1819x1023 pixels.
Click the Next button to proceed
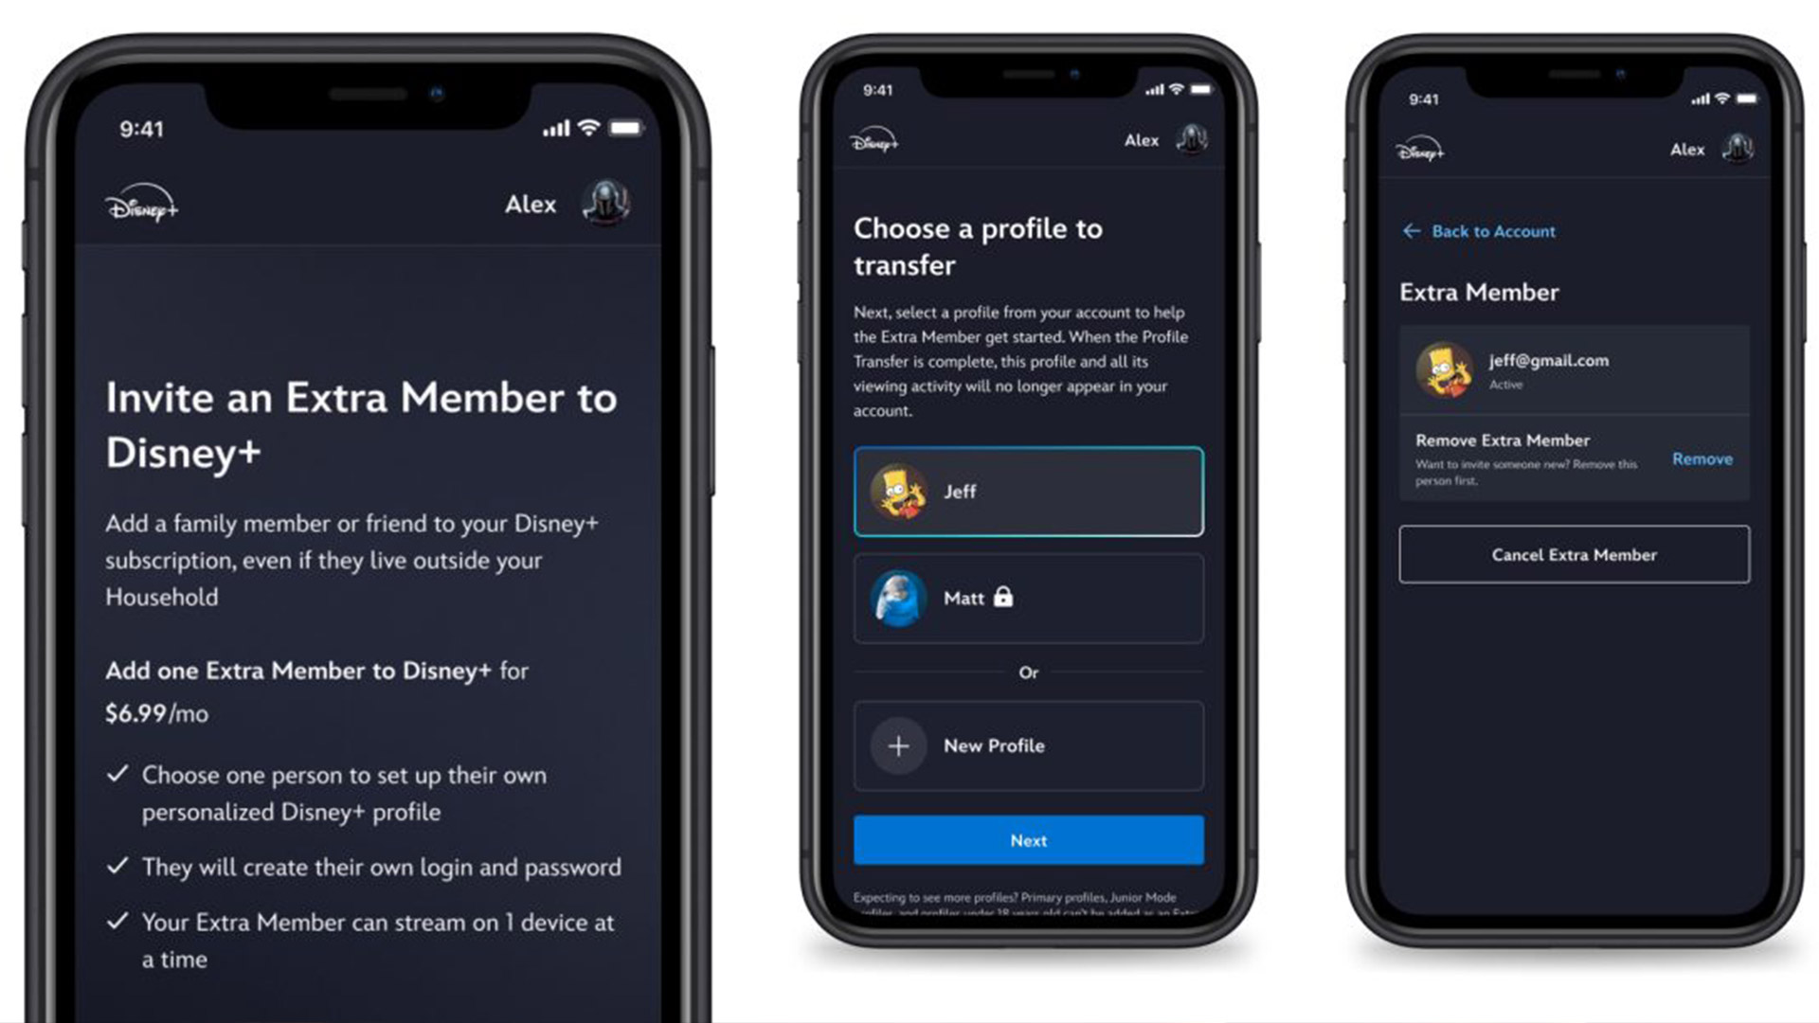(x=1027, y=839)
